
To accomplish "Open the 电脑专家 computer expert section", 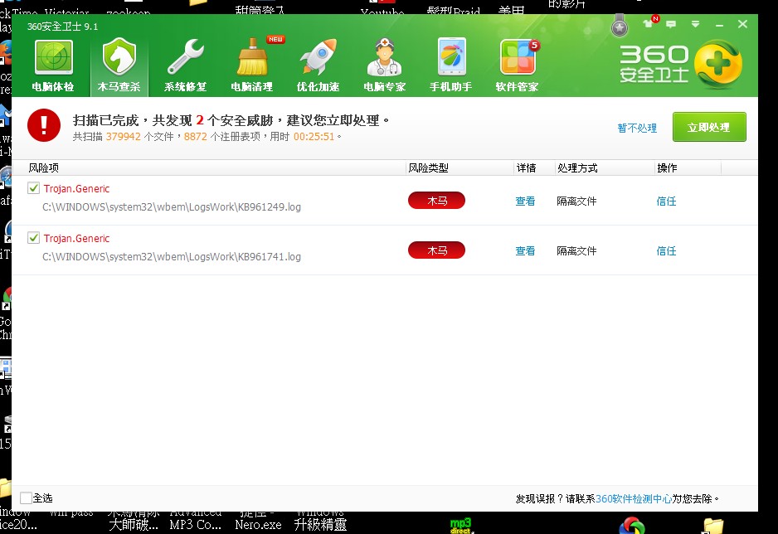I will point(385,66).
